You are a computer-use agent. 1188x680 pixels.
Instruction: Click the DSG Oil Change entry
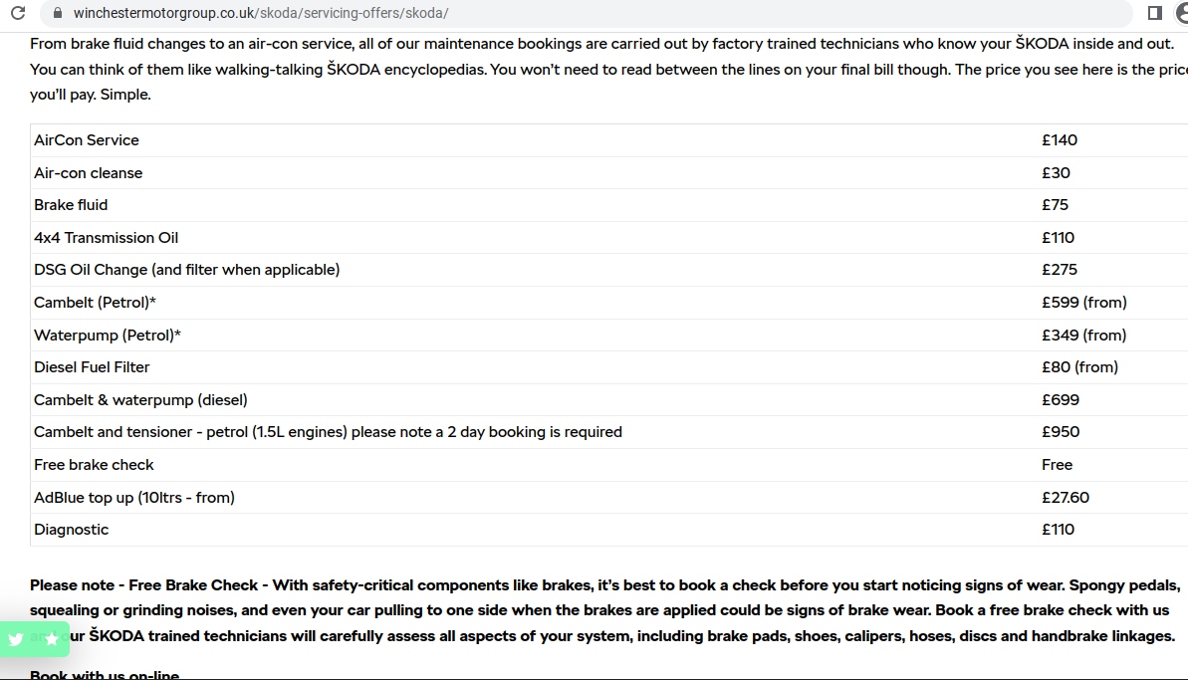187,270
